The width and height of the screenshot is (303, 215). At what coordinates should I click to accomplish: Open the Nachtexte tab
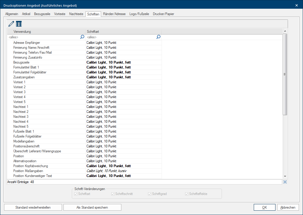(76, 14)
